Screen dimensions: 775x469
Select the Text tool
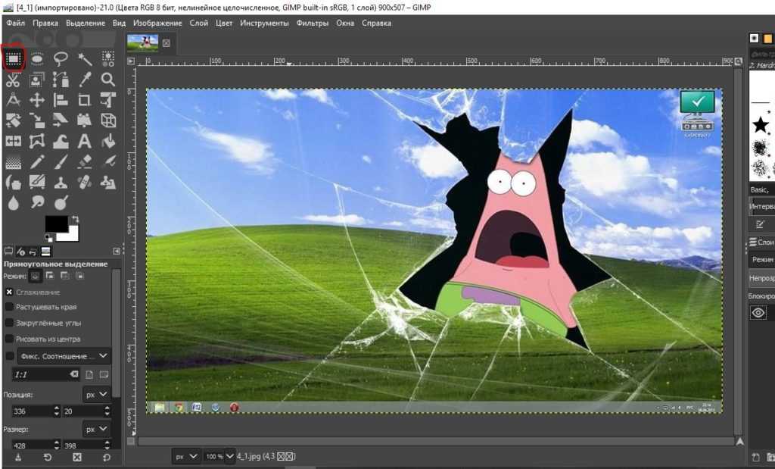tap(85, 142)
